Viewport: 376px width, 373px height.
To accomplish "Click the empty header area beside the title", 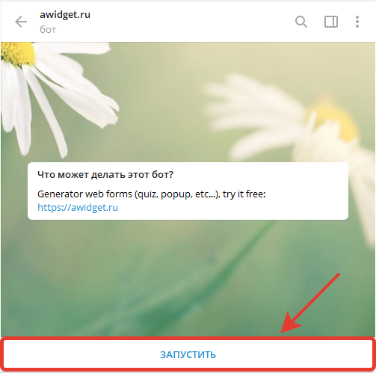I will [192, 22].
